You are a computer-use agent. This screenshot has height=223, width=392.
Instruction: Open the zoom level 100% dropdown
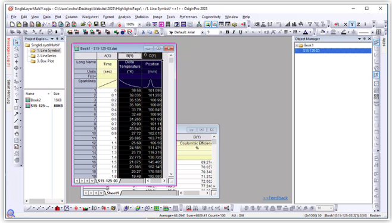pos(139,24)
